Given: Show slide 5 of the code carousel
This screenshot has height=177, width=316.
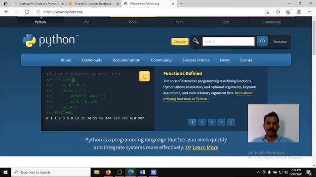Looking at the screenshot, I should [231, 122].
